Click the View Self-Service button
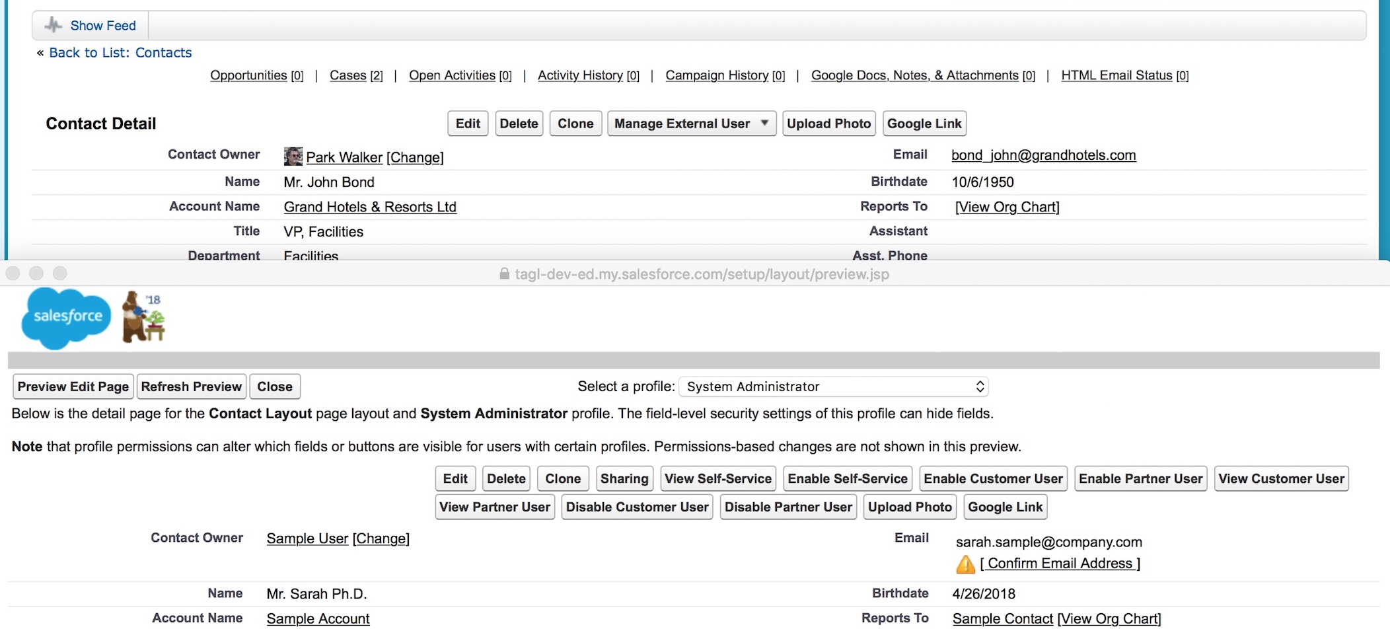This screenshot has width=1390, height=629. pos(718,478)
